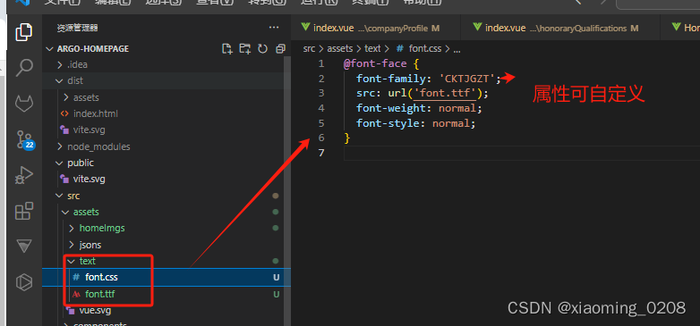The height and width of the screenshot is (326, 700).
Task: Collapse all folders in explorer
Action: point(280,48)
